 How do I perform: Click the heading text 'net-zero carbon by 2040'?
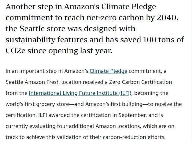(132, 17)
